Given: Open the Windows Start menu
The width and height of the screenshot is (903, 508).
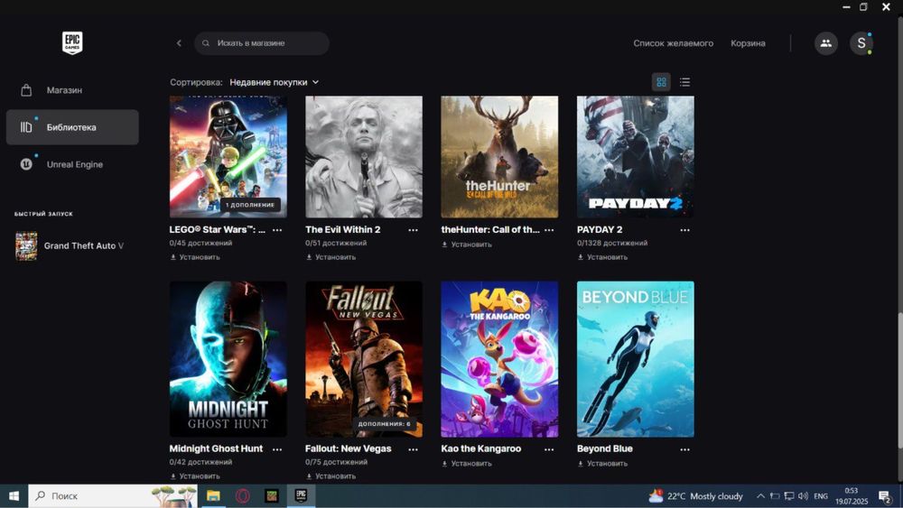Looking at the screenshot, I should [14, 496].
